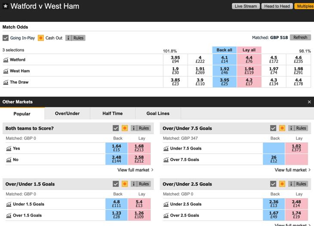Back Over 7.5 Goals at 26
The image size is (314, 226).
pos(274,159)
